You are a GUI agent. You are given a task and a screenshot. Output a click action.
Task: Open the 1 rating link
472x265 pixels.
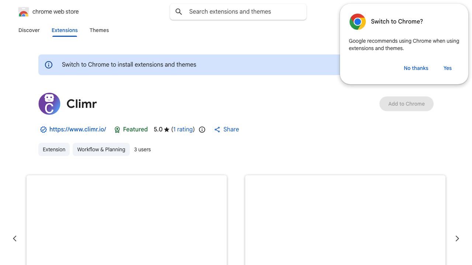point(183,130)
